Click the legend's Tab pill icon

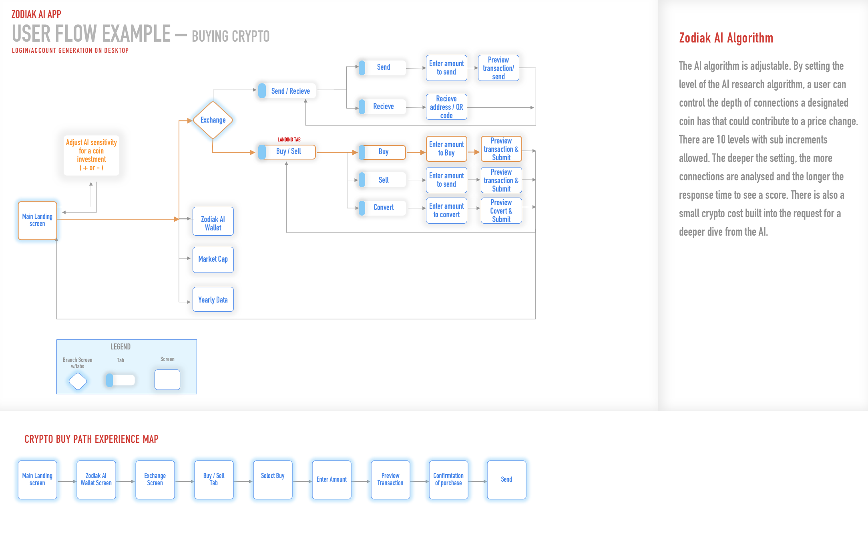pos(121,380)
